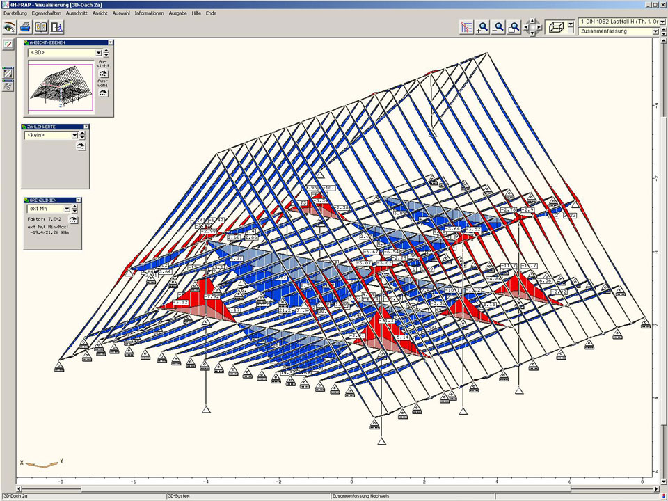
Task: Expand the 'ext Mn' dropdown
Action: tap(67, 209)
